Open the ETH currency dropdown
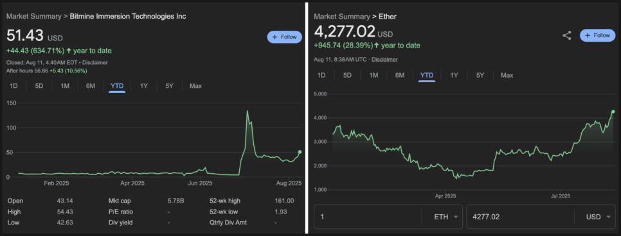The image size is (621, 236). (442, 217)
